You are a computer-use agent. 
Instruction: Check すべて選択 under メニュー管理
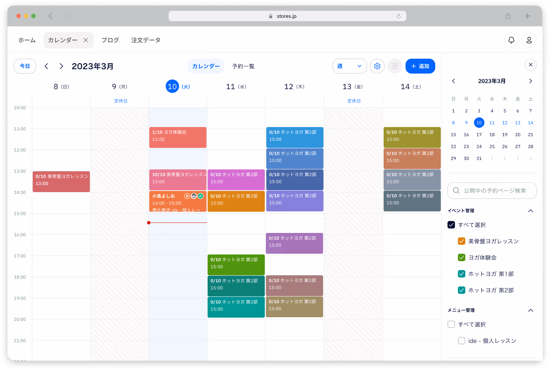point(451,324)
